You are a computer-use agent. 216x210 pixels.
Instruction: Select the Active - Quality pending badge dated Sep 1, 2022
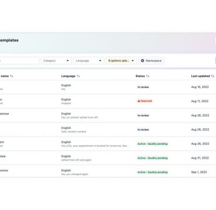click(152, 172)
